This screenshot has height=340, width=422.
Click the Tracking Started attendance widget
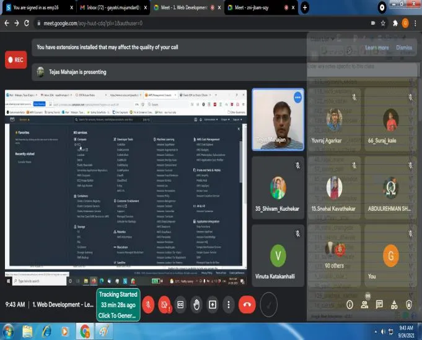coord(118,305)
